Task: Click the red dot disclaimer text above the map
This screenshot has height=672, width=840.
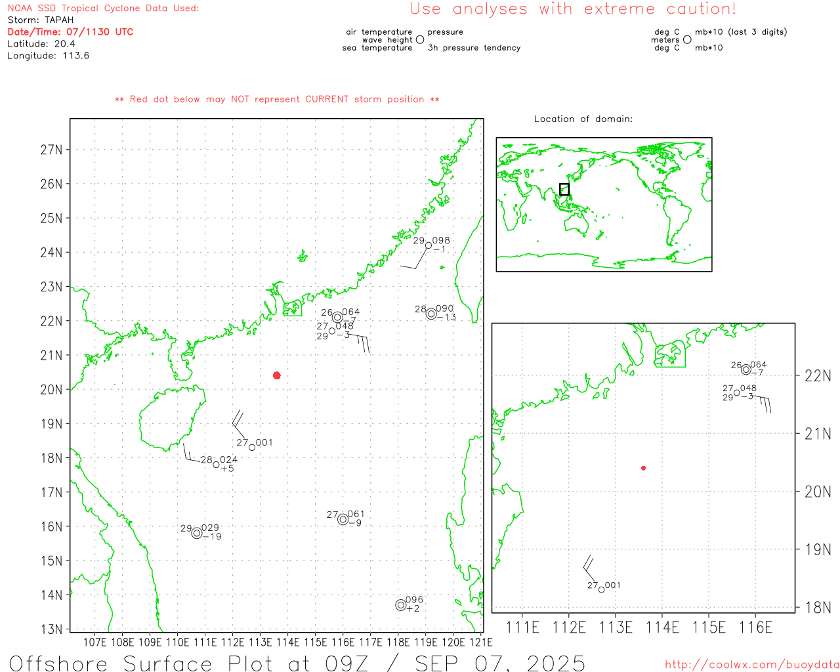Action: tap(277, 99)
